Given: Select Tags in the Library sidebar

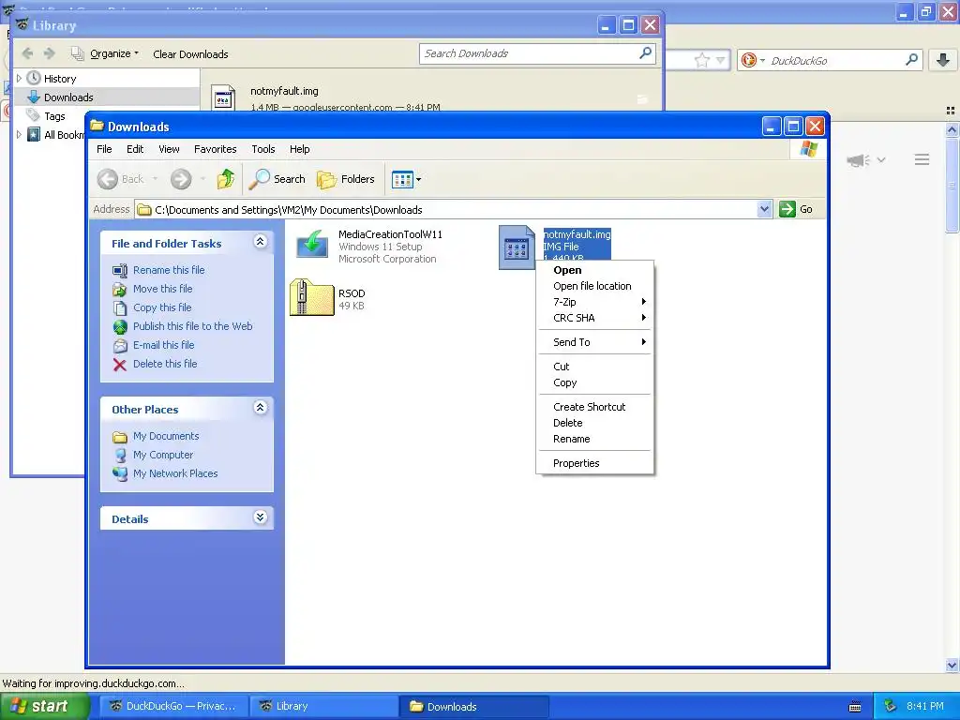Looking at the screenshot, I should tap(53, 115).
